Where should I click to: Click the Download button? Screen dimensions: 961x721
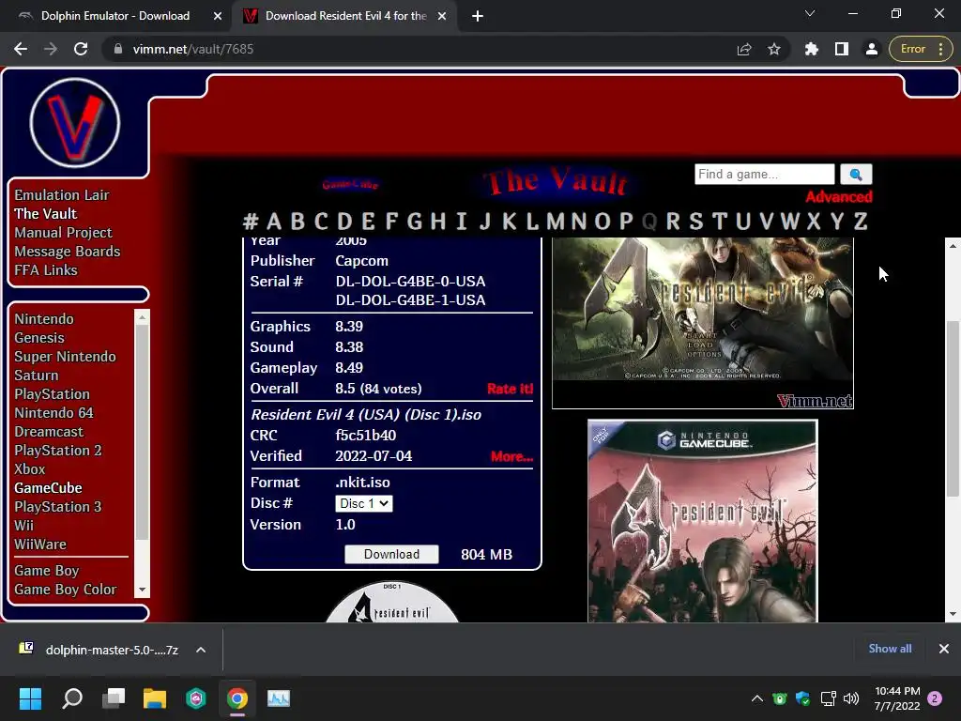391,554
